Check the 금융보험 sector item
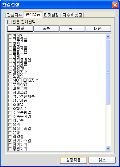The height and width of the screenshot is (167, 120). [10, 52]
